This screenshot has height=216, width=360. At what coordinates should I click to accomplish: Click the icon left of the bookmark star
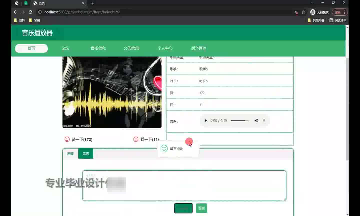point(296,12)
